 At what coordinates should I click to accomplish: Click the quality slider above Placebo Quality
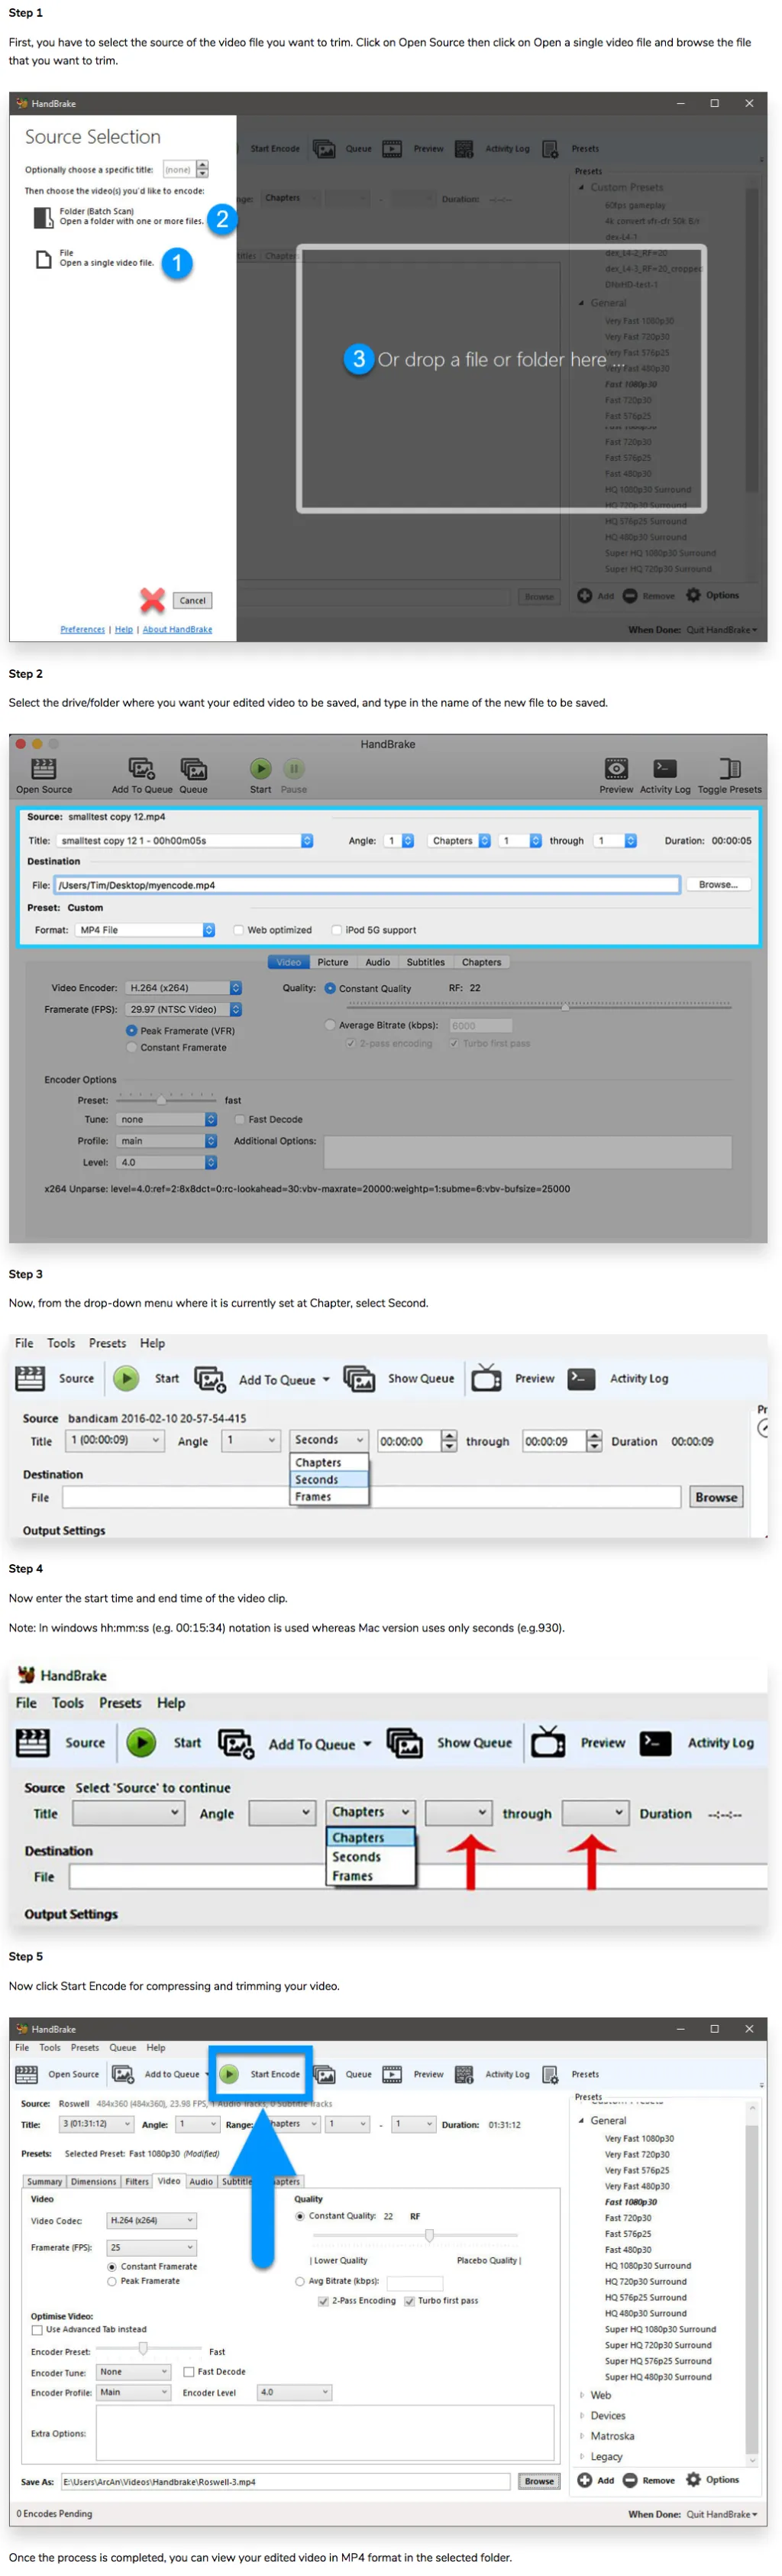[429, 2235]
